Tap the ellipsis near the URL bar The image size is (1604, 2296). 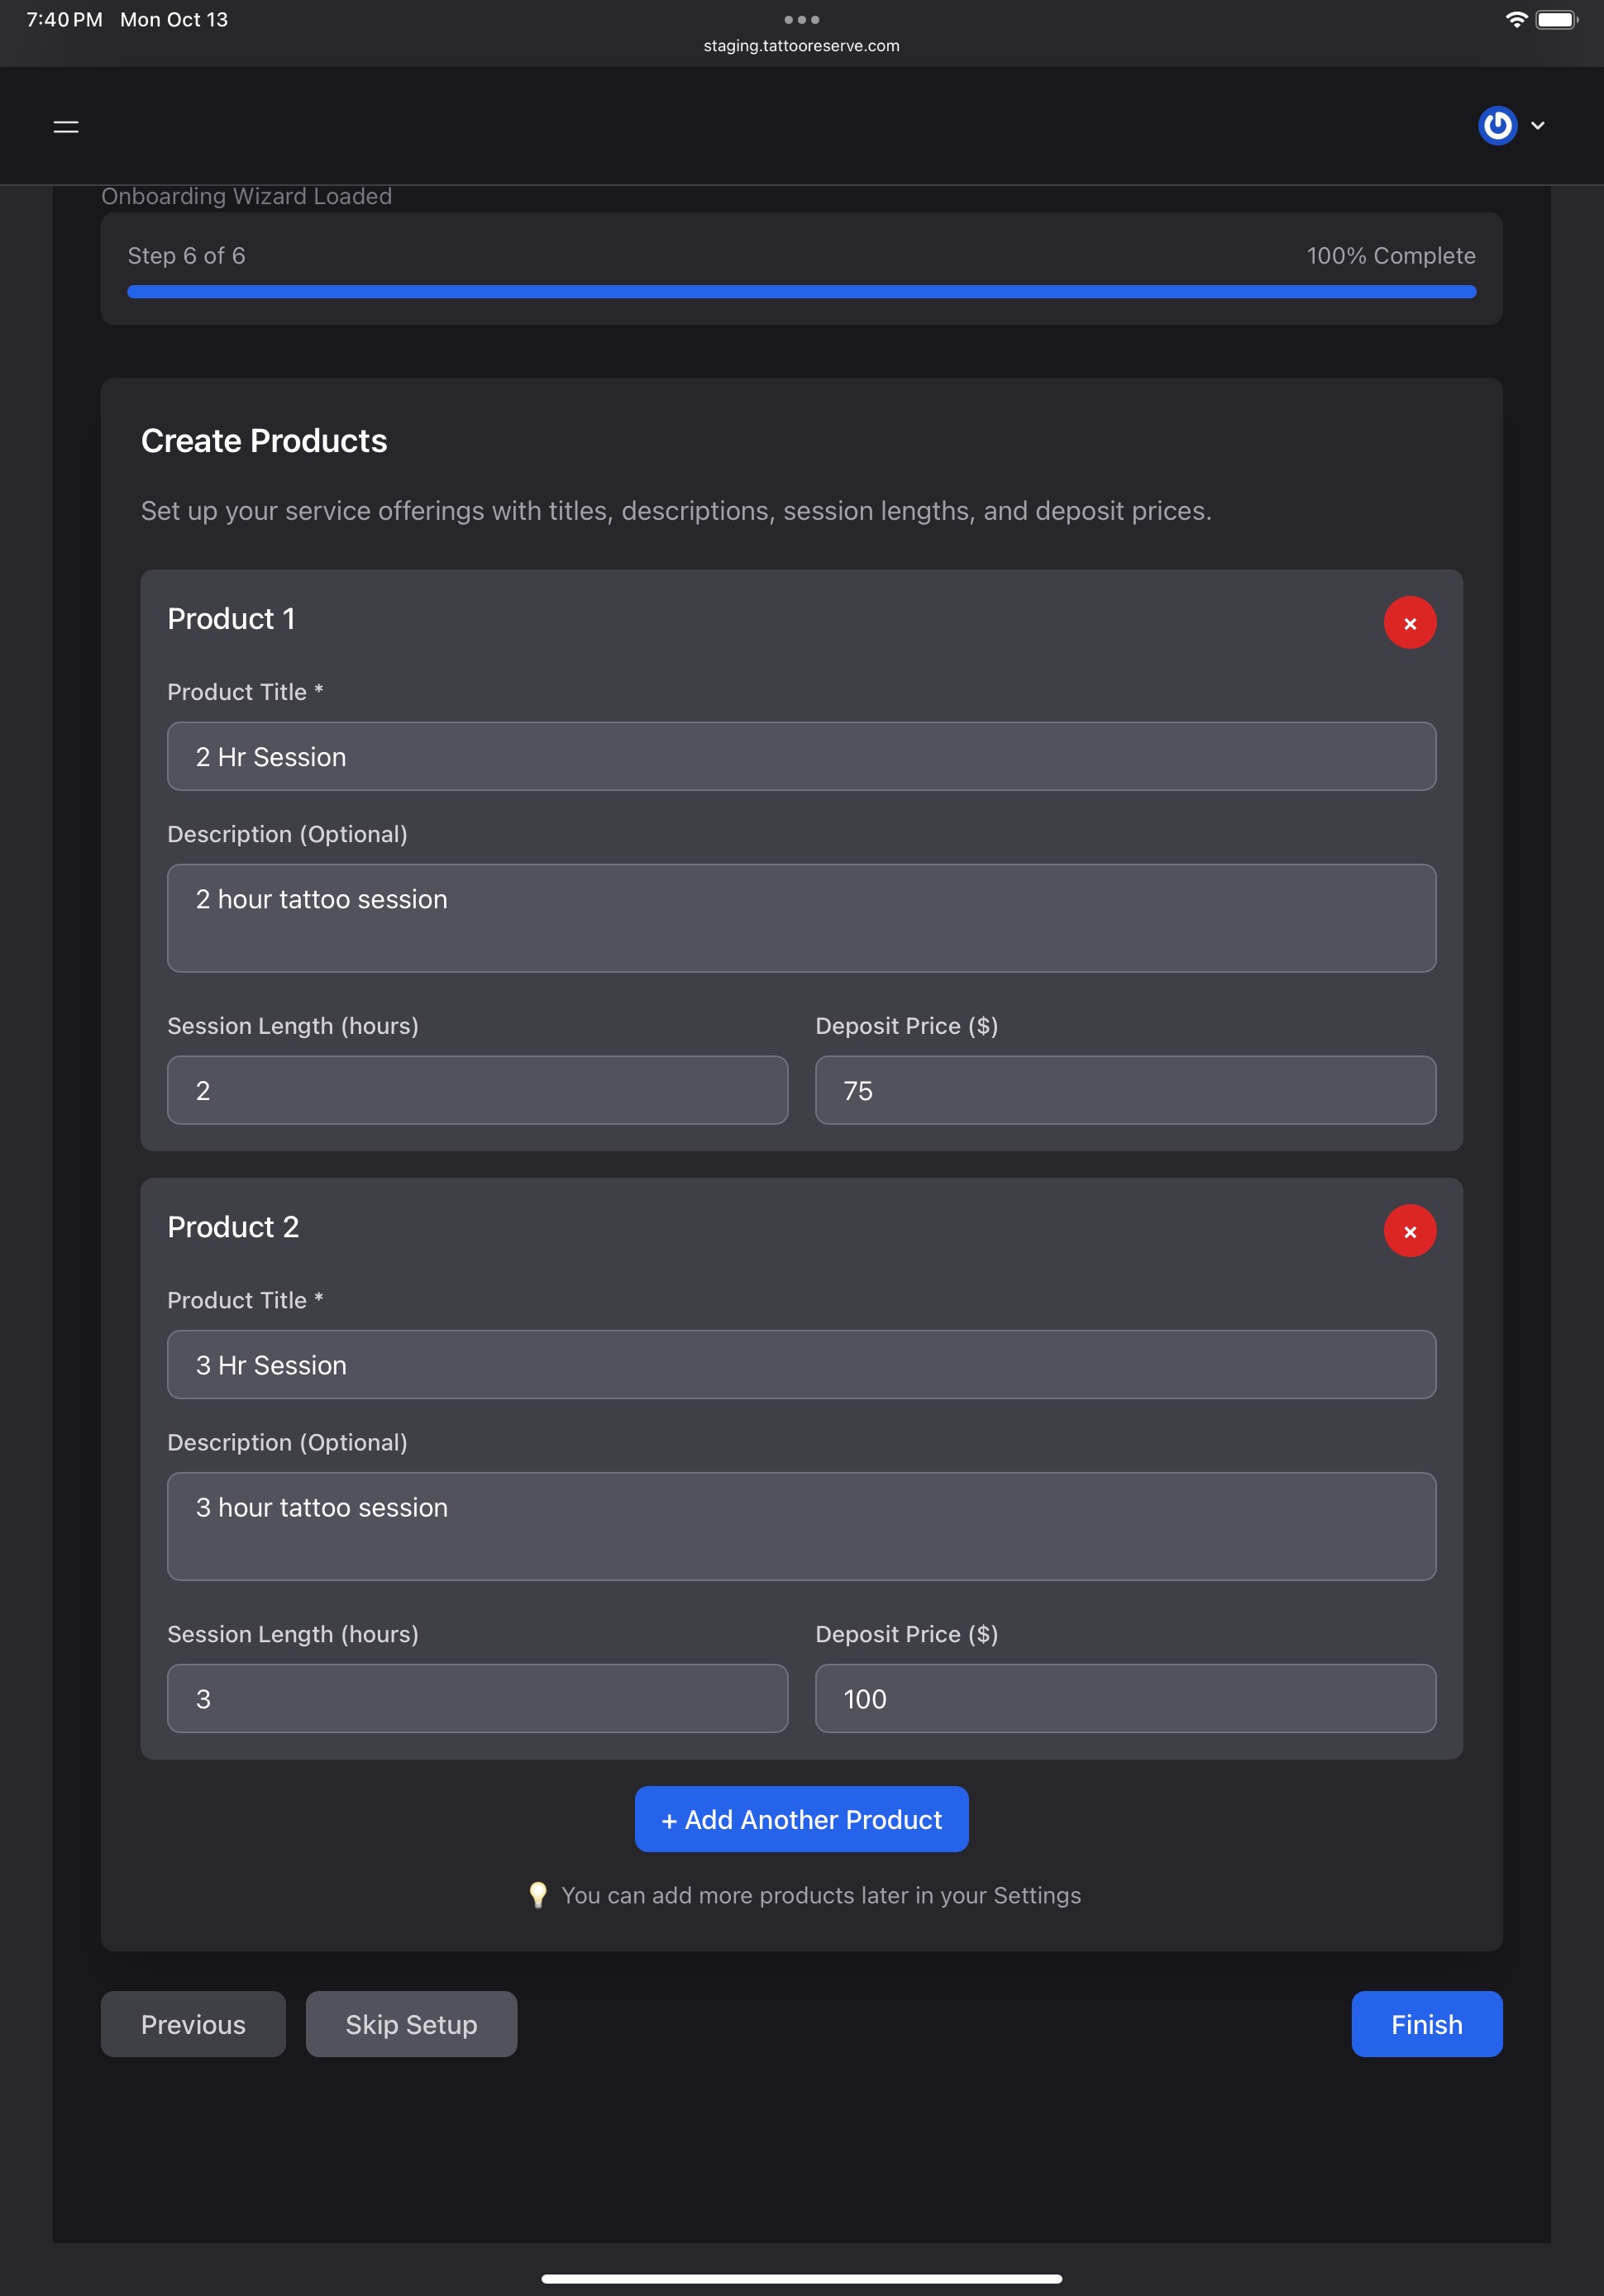click(801, 18)
